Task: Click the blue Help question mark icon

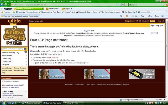Action: [x=162, y=16]
